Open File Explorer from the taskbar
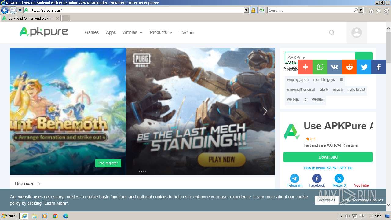The width and height of the screenshot is (391, 220). [x=35, y=216]
